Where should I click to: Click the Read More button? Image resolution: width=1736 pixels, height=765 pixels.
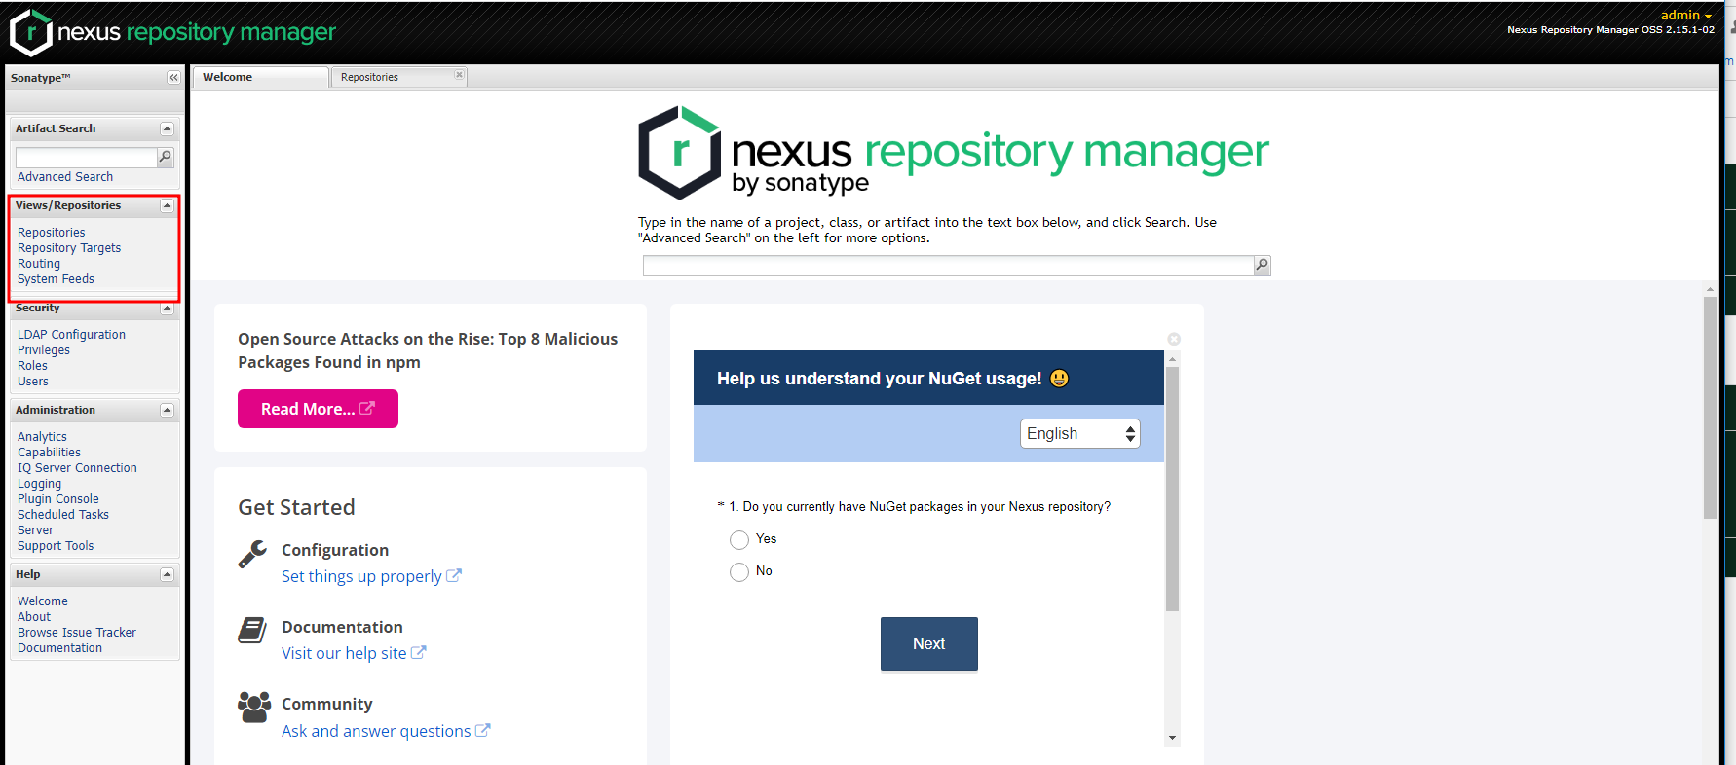(318, 409)
